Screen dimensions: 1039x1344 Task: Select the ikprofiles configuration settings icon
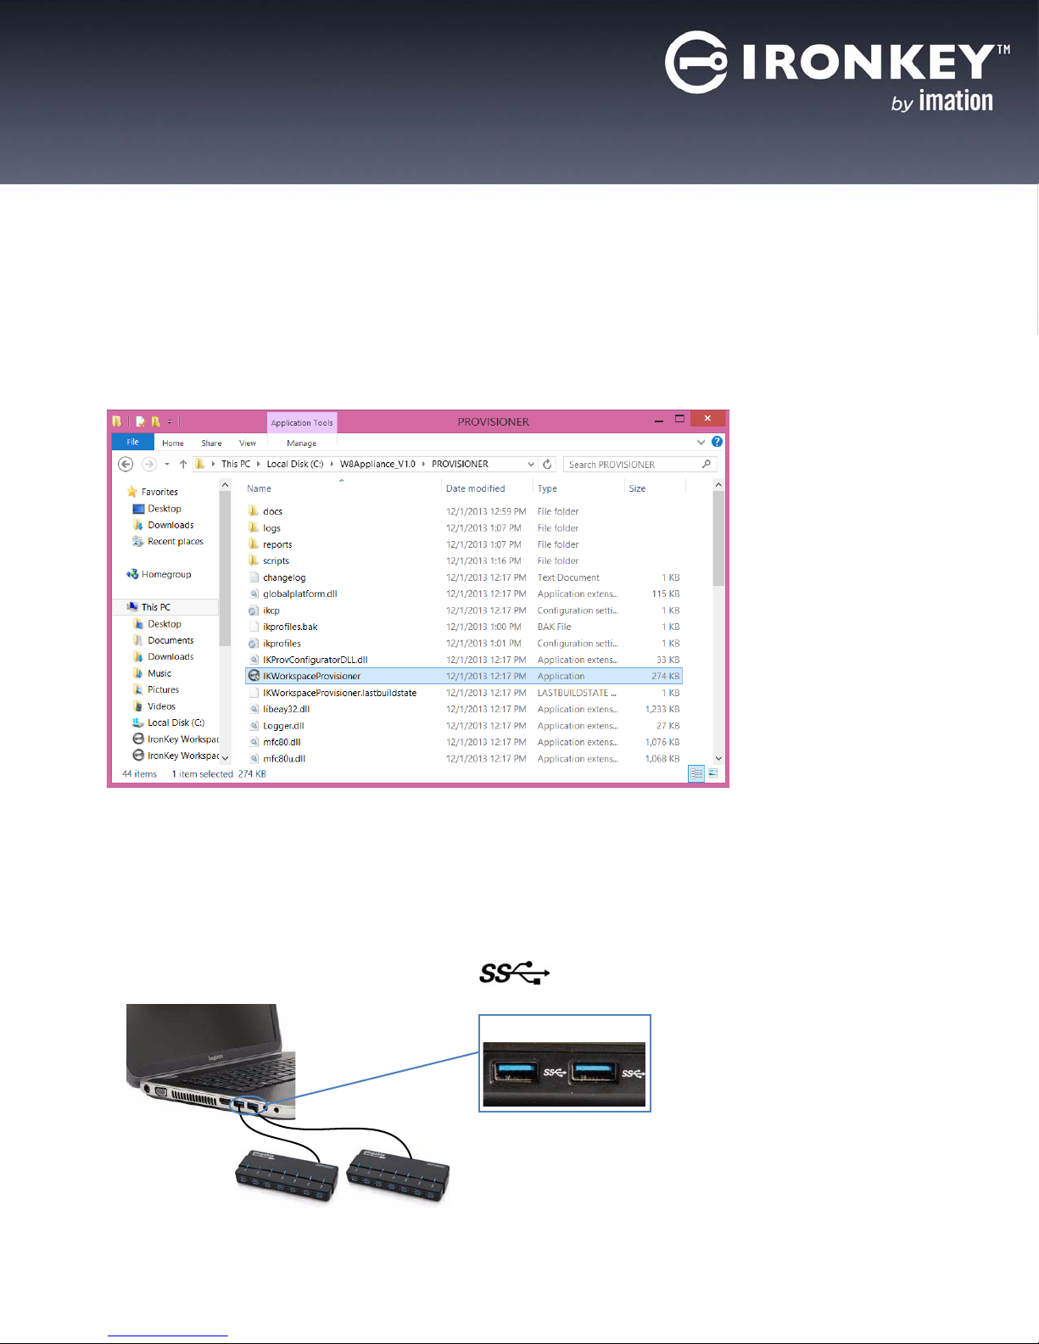254,643
